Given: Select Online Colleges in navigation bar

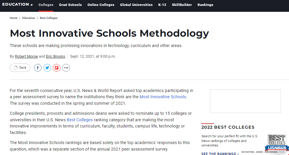Looking at the screenshot, I should [x=101, y=5].
